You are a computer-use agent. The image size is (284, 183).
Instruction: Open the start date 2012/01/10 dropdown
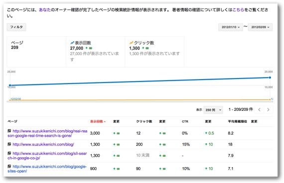pos(230,27)
